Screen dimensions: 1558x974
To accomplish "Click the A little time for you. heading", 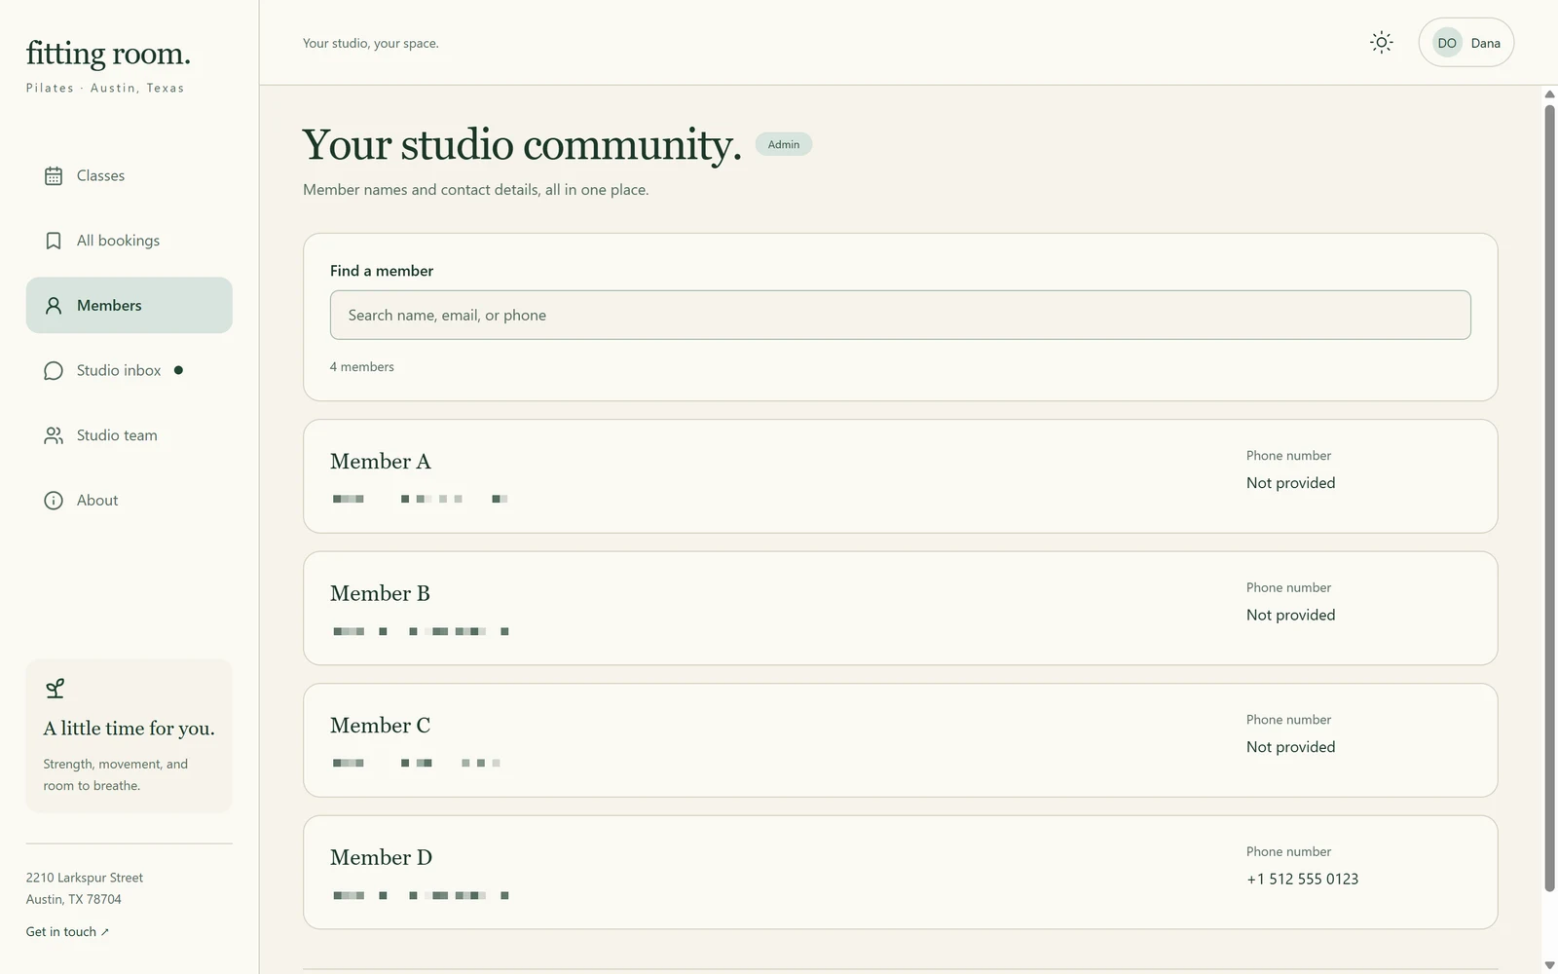I will point(130,729).
